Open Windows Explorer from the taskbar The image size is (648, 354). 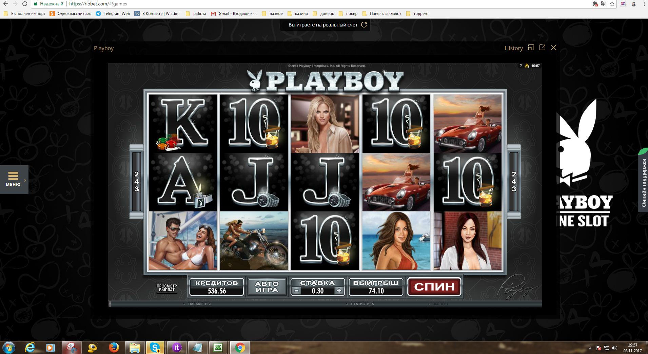coord(135,348)
